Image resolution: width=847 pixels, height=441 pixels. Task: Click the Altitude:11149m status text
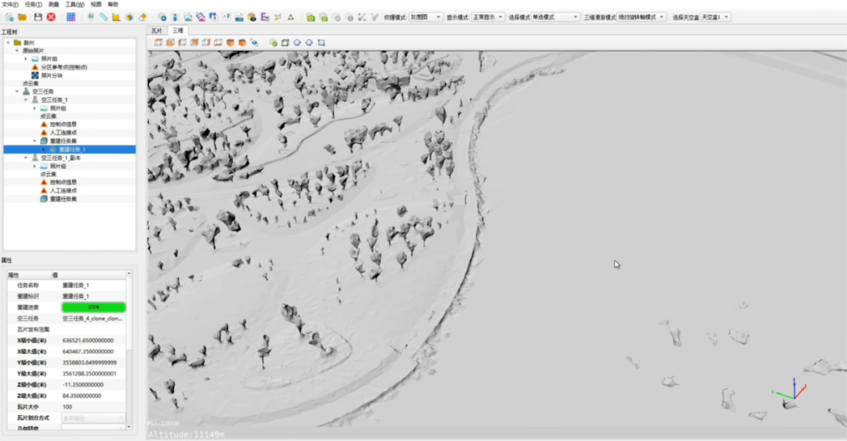(x=186, y=435)
